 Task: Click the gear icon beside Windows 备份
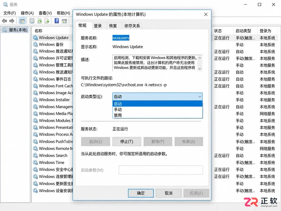coord(35,44)
